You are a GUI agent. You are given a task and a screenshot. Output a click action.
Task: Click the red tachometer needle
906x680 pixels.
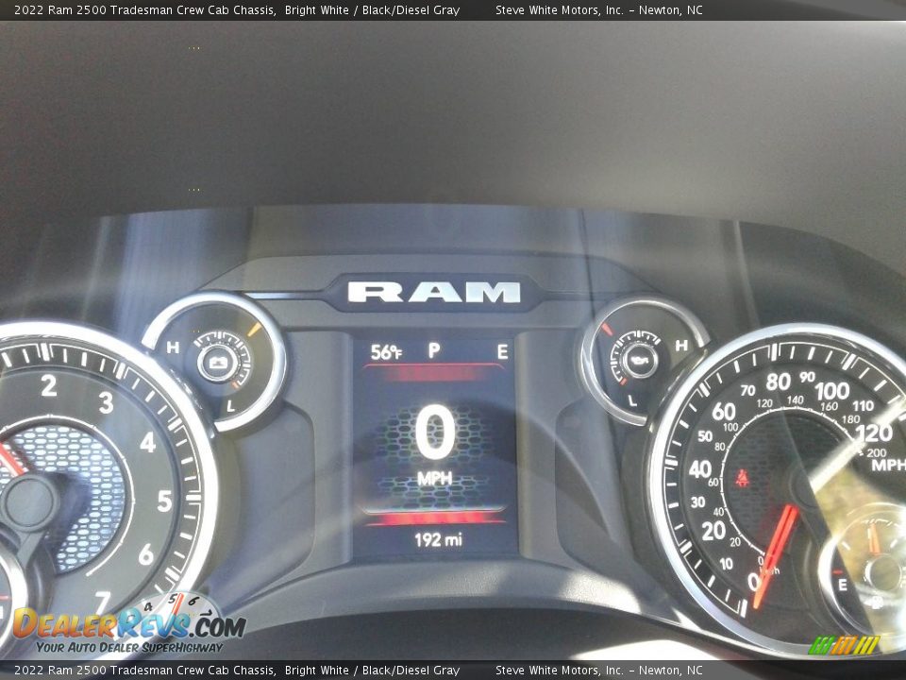click(11, 460)
